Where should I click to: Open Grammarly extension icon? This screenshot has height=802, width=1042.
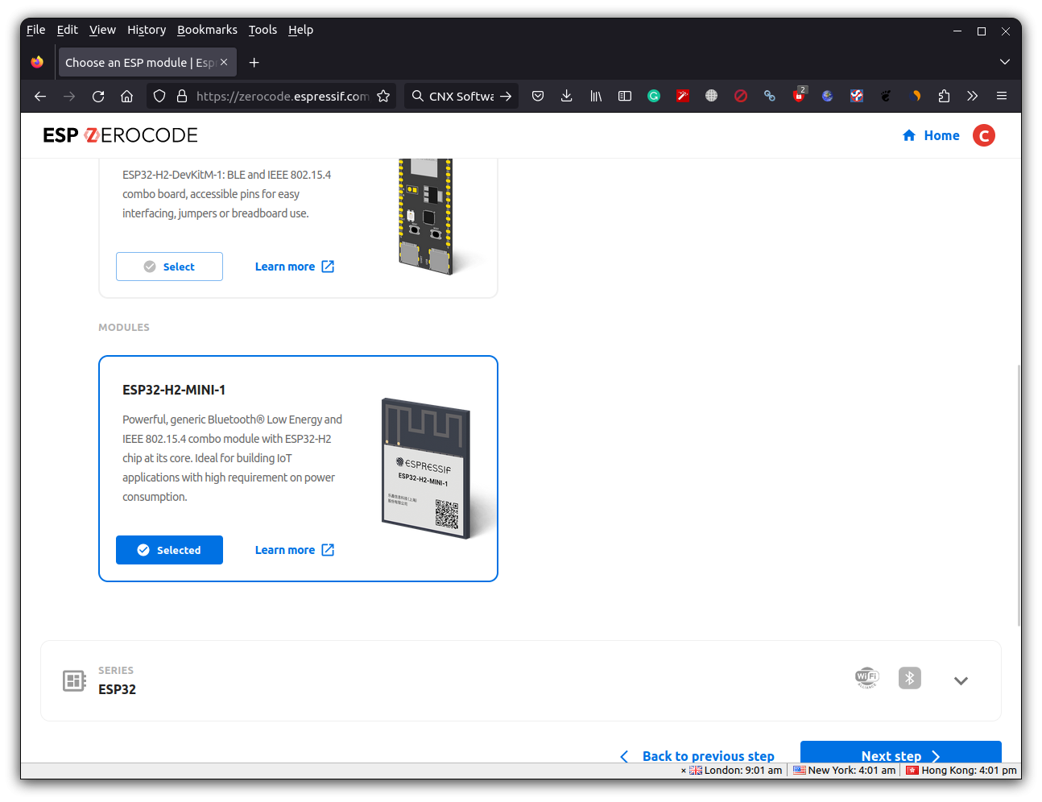[654, 96]
